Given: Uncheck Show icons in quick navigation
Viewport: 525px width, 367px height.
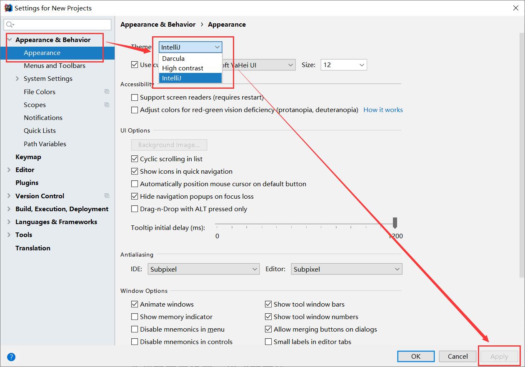Looking at the screenshot, I should [x=134, y=171].
